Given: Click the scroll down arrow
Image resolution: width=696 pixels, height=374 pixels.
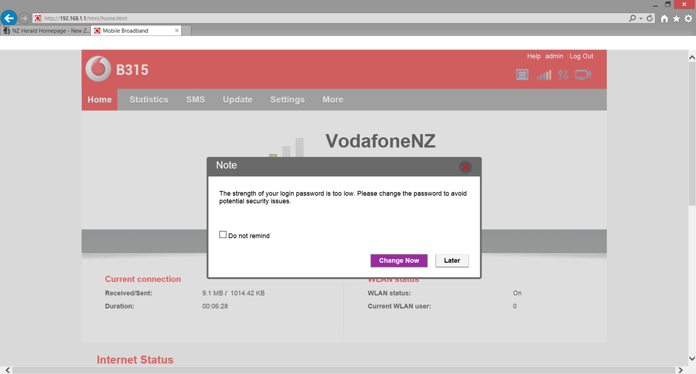Looking at the screenshot, I should (692, 359).
